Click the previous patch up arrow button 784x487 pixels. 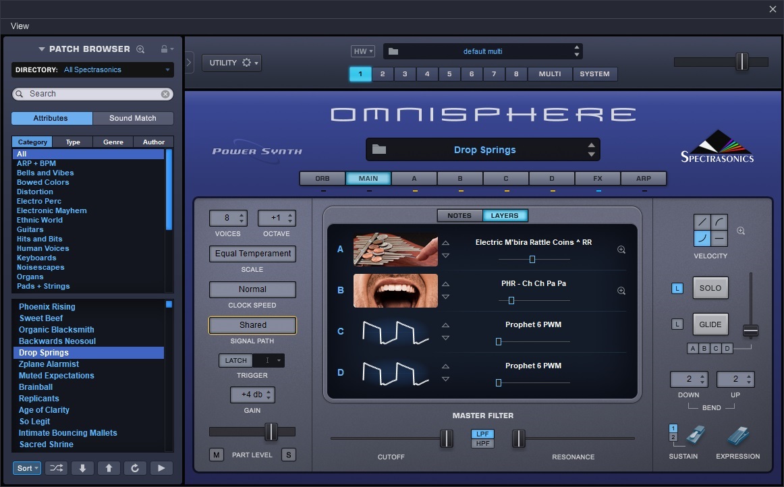click(x=109, y=468)
